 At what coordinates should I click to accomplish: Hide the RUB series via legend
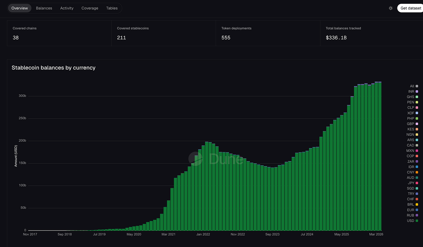413,215
